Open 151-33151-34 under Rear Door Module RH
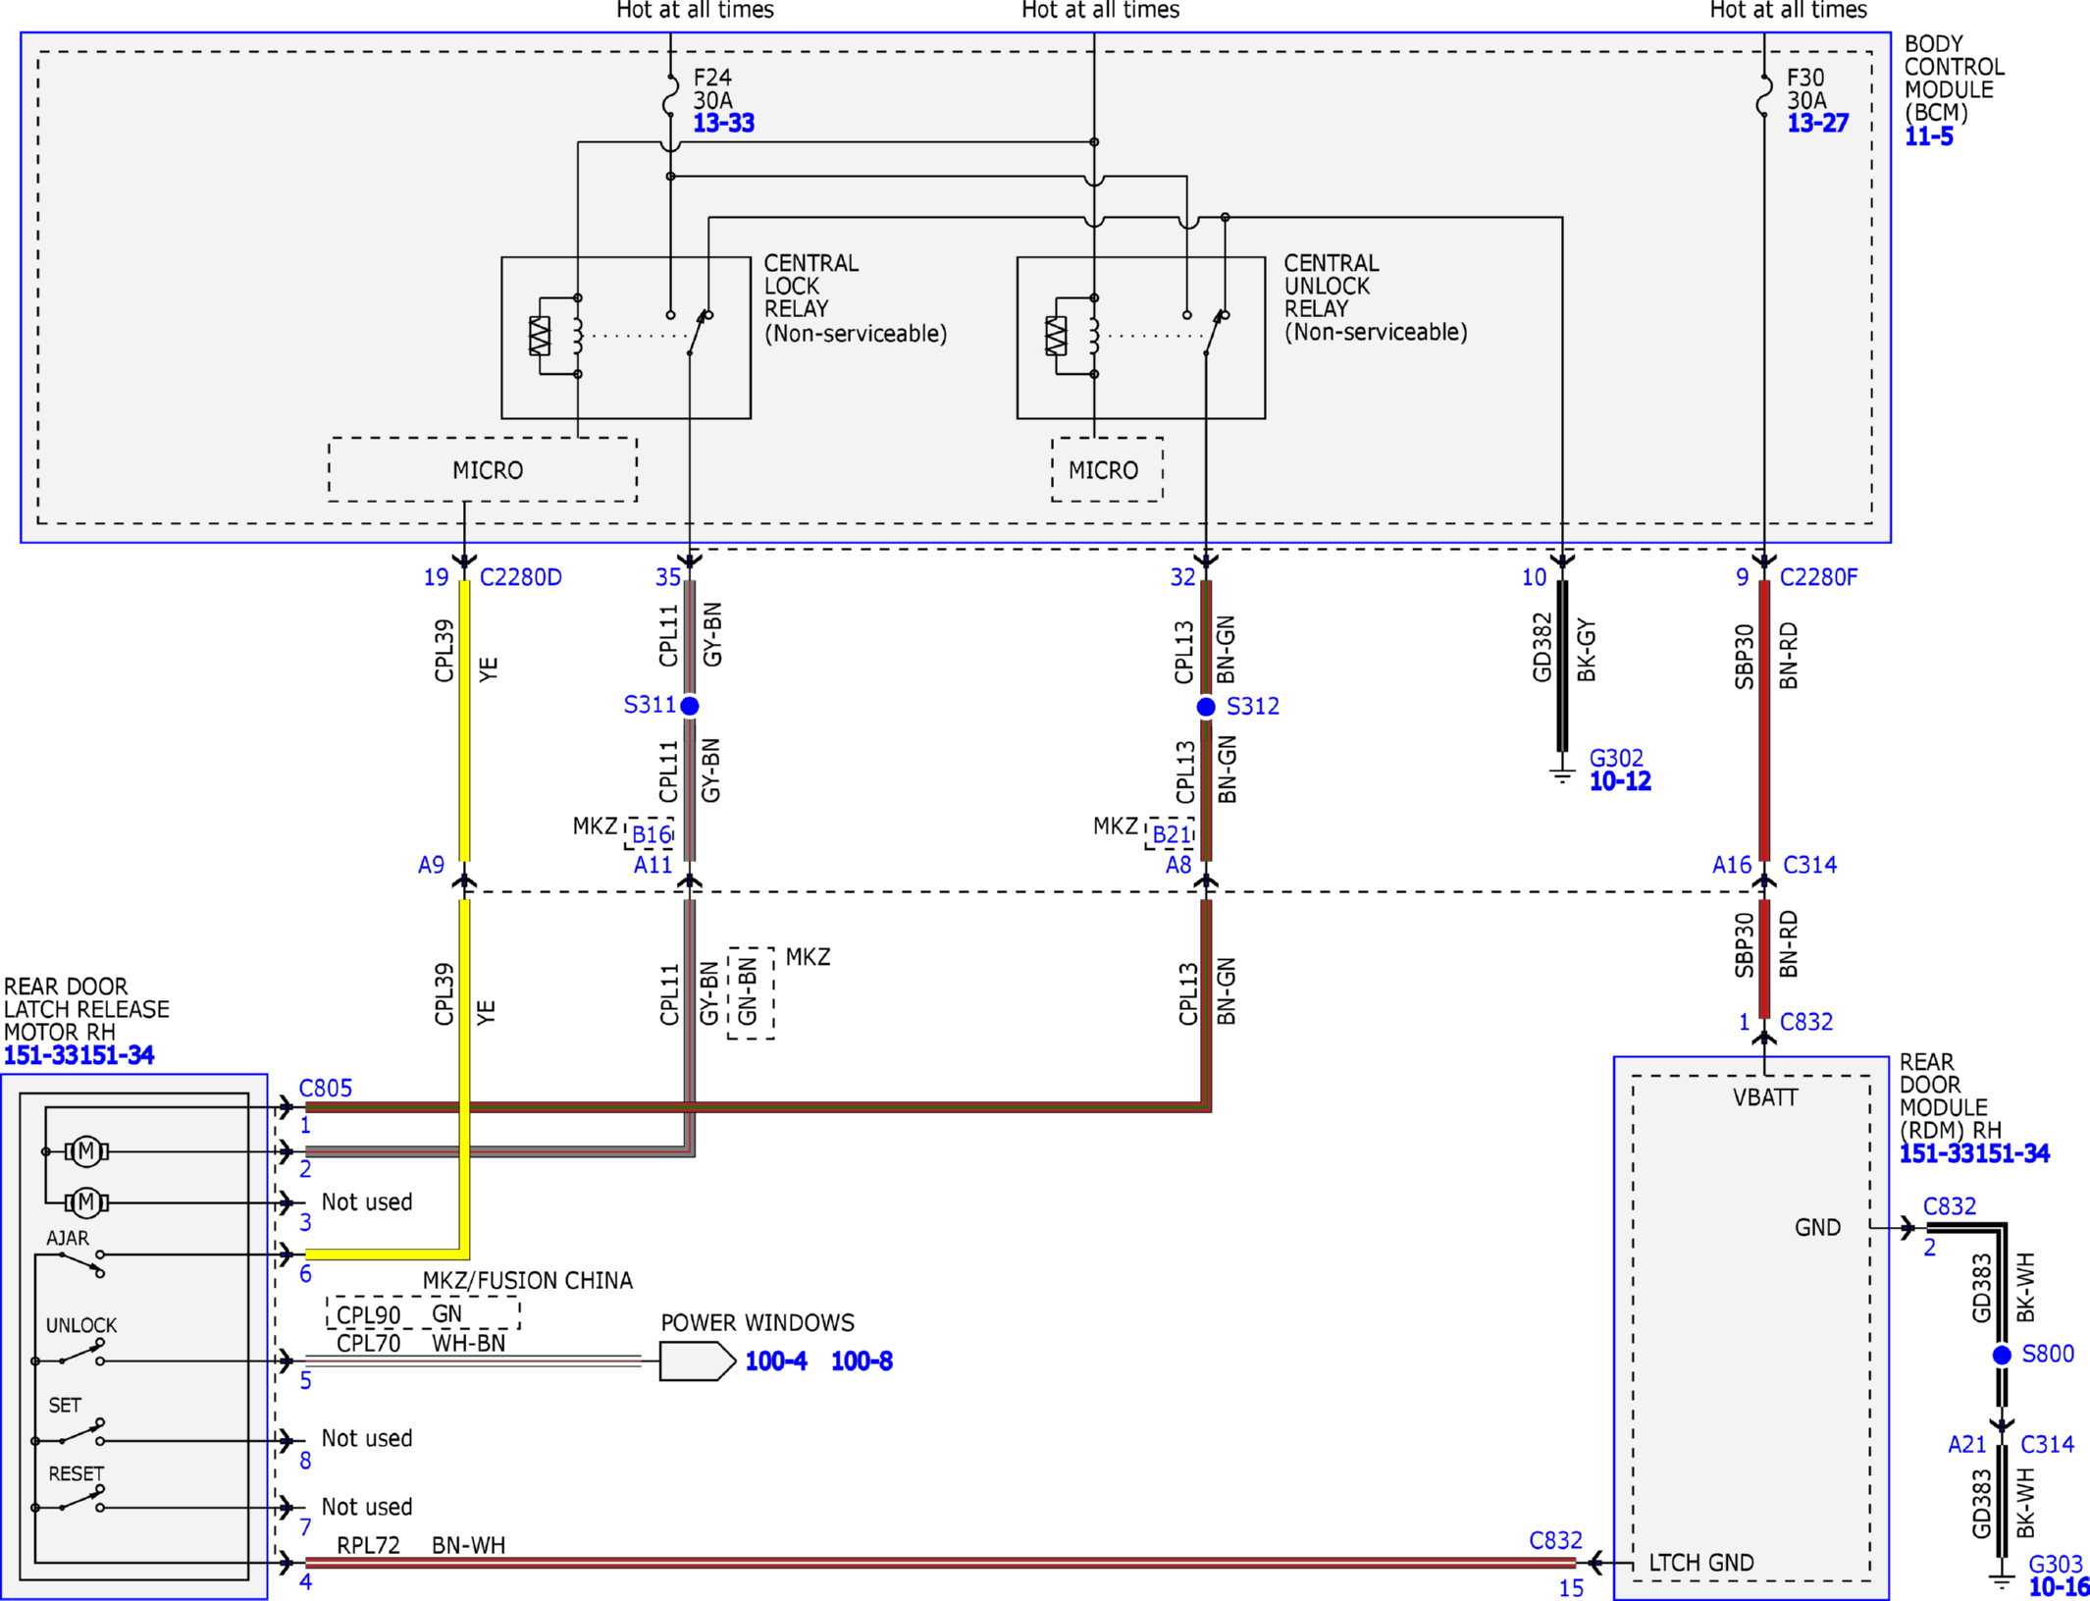Image resolution: width=2090 pixels, height=1601 pixels. [1974, 1153]
